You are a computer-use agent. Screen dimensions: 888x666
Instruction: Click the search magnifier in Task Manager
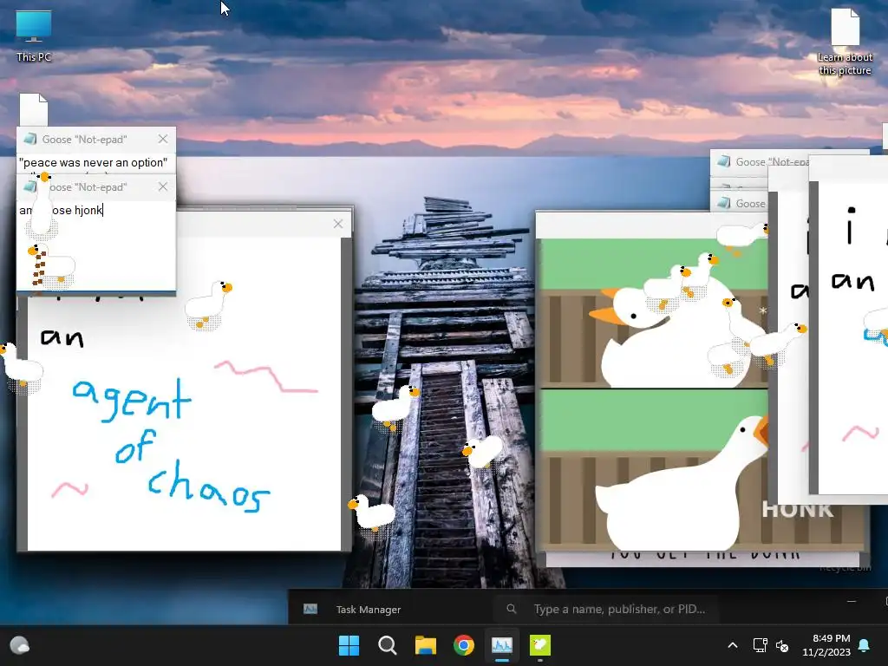coord(512,609)
